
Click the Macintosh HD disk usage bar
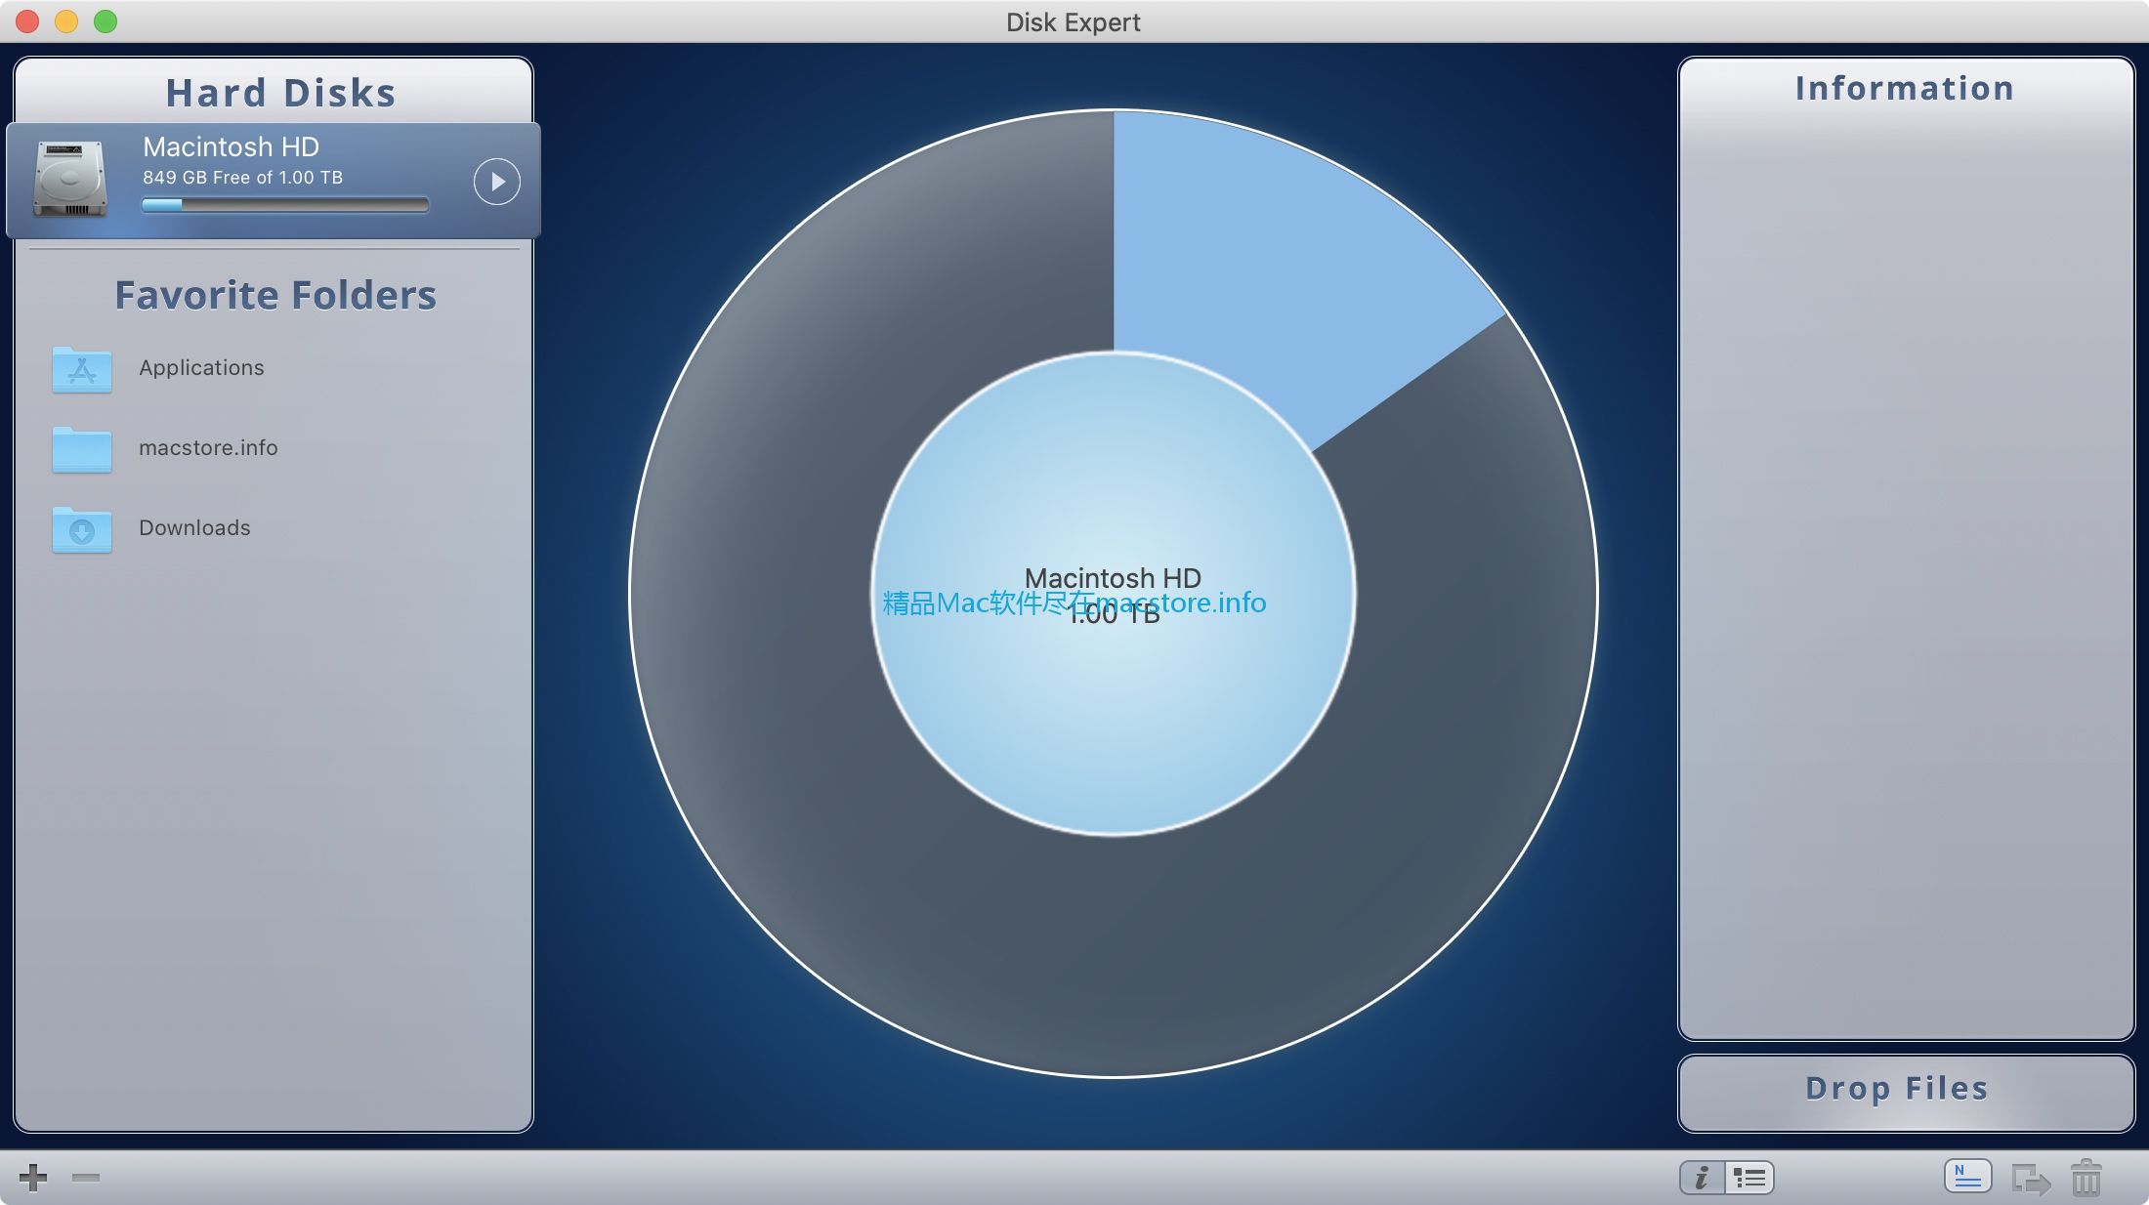285,205
